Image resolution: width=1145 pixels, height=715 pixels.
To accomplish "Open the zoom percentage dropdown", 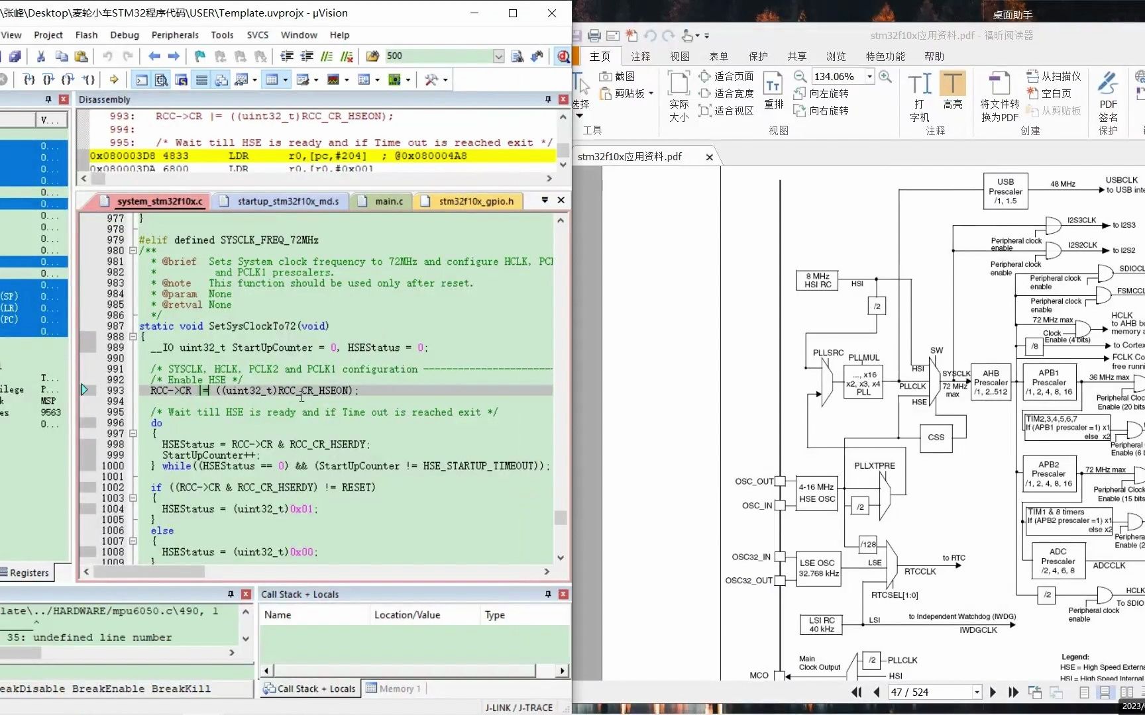I will click(869, 76).
